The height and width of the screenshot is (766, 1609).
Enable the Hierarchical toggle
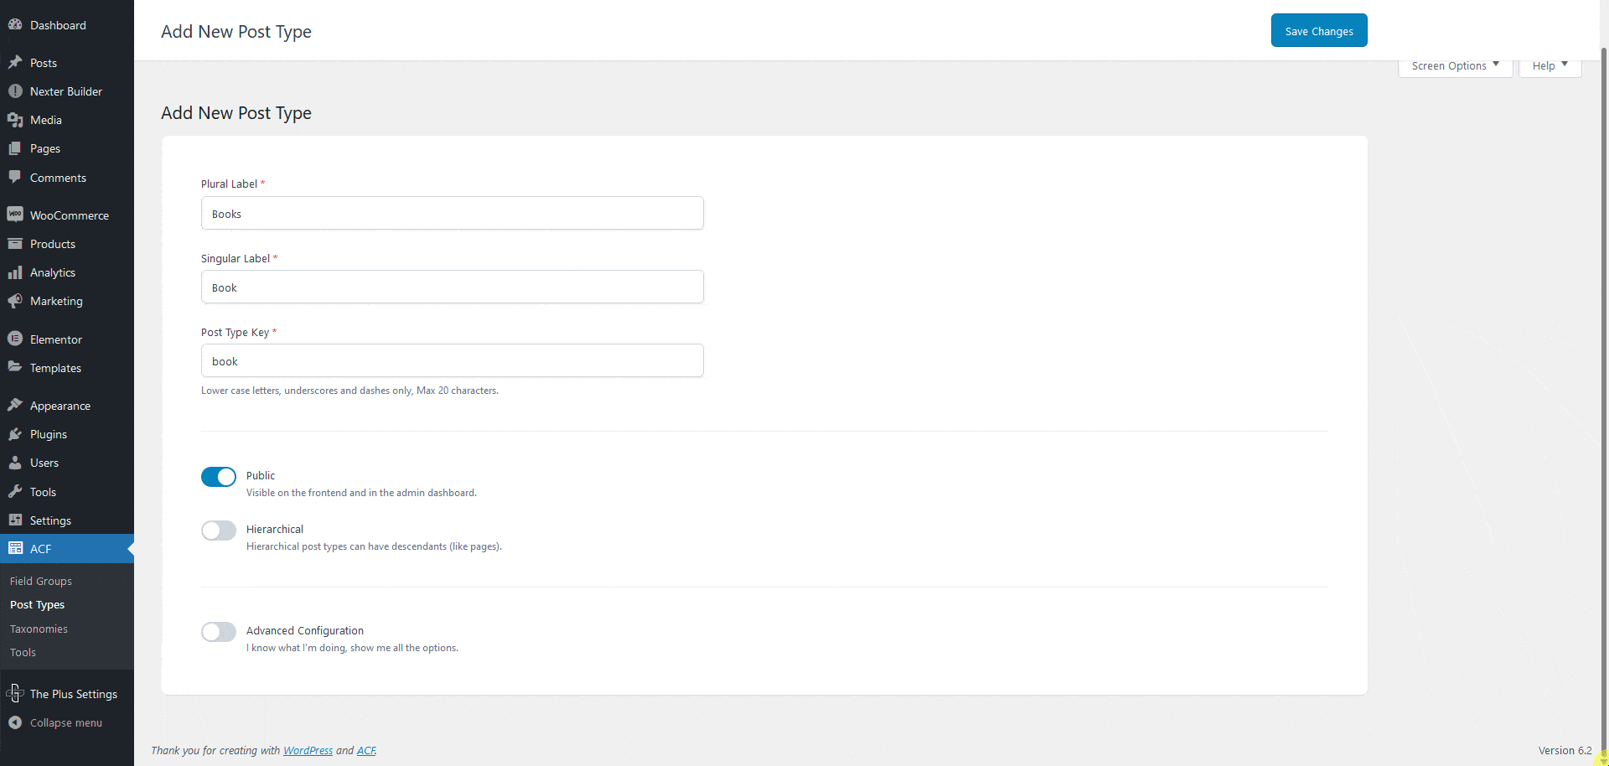(218, 530)
